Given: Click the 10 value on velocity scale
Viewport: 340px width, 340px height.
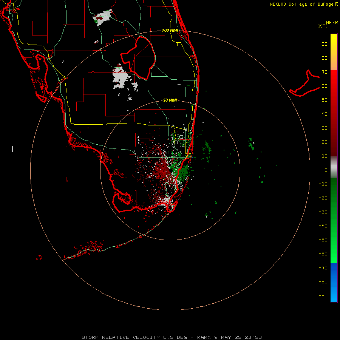Looking at the screenshot, I should point(325,156).
